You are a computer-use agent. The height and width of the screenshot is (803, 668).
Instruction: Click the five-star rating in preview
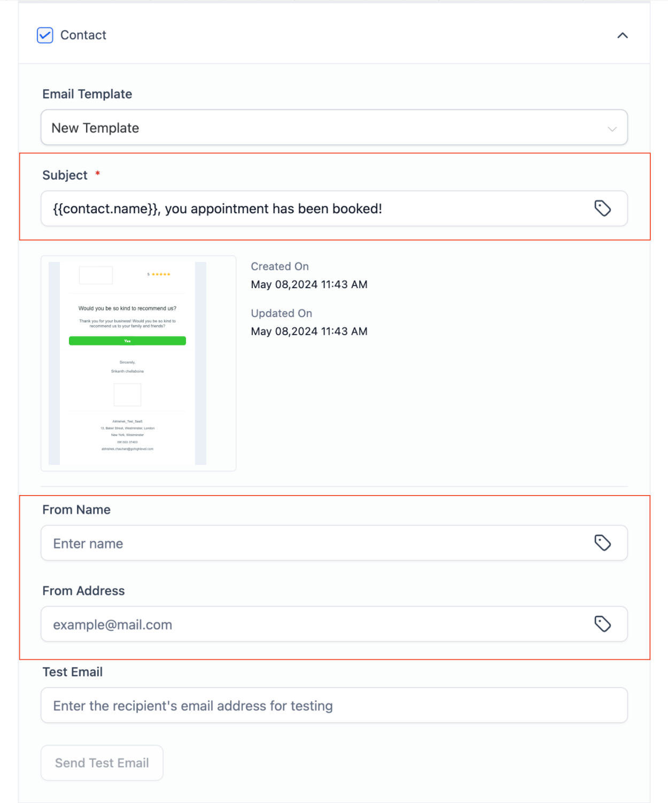point(160,275)
